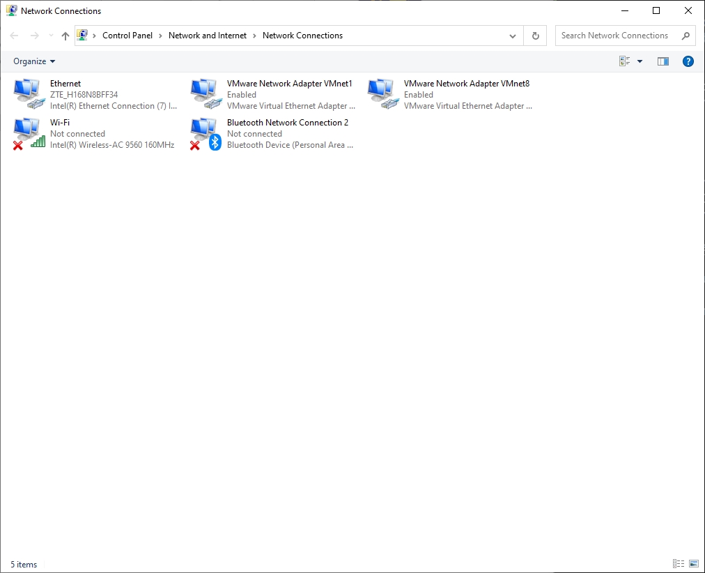Open the Organize menu
Viewport: 705px width, 573px height.
point(33,61)
